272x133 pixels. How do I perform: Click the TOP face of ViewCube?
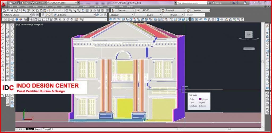[249, 35]
